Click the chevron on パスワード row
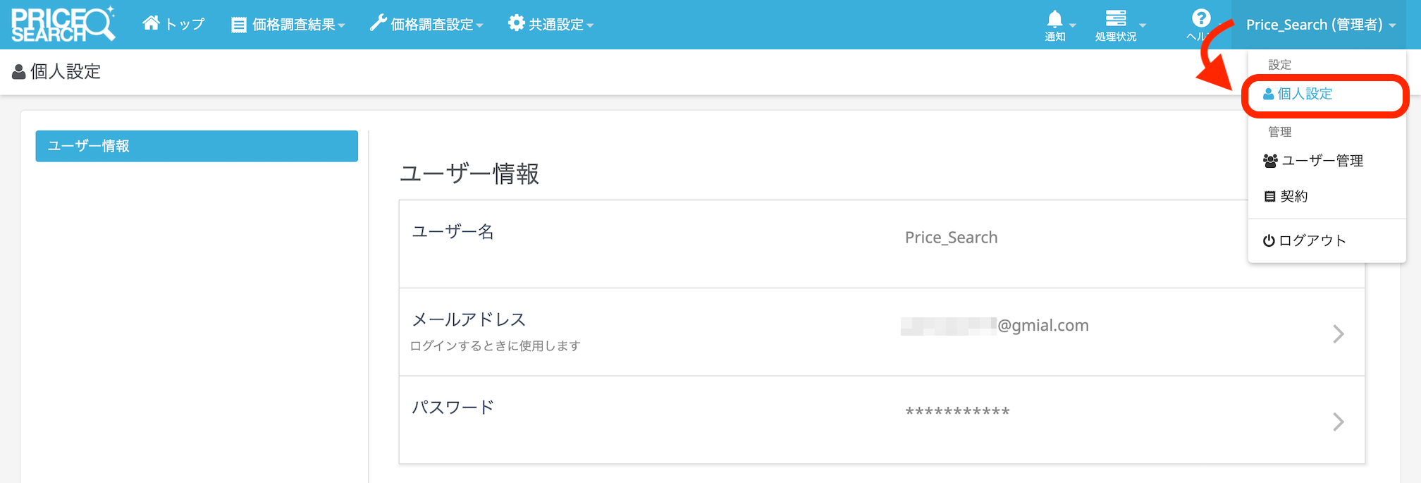 (x=1338, y=422)
